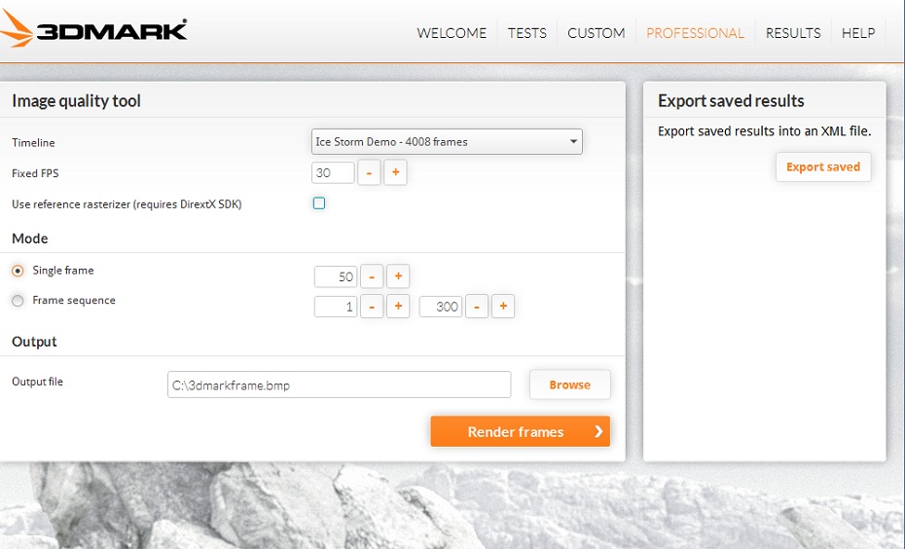The image size is (905, 549).
Task: Click the Export saved button
Action: point(822,166)
